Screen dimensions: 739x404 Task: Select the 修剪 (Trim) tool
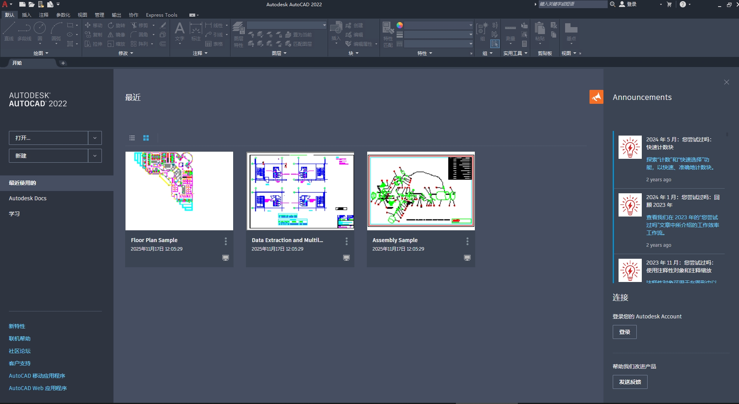(x=141, y=25)
